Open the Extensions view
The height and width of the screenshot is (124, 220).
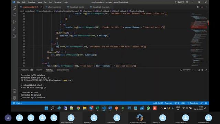[14, 36]
